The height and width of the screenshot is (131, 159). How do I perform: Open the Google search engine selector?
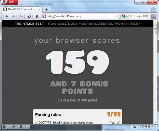125,16
